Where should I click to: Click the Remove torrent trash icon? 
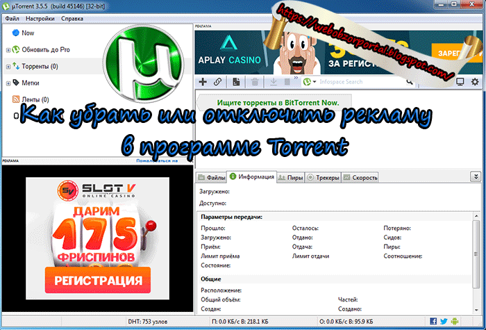click(255, 82)
